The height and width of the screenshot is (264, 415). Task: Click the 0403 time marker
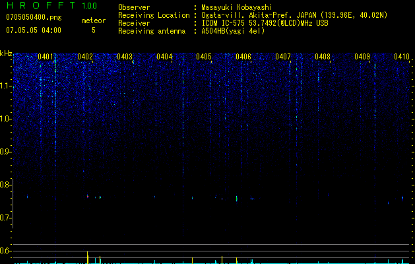(x=125, y=56)
